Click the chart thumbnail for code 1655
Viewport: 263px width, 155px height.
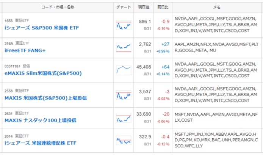pos(124,25)
